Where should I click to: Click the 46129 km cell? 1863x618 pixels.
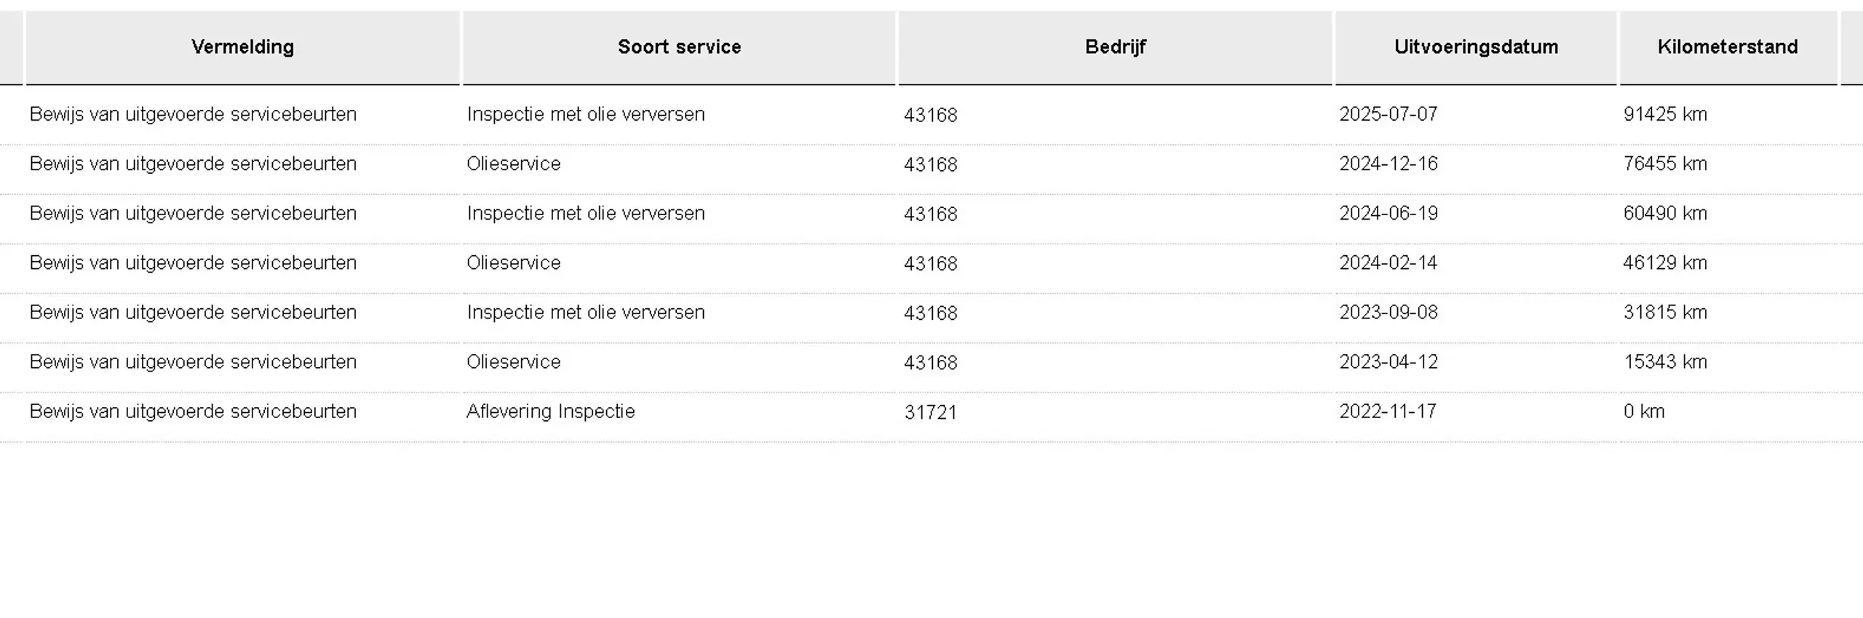(1665, 262)
